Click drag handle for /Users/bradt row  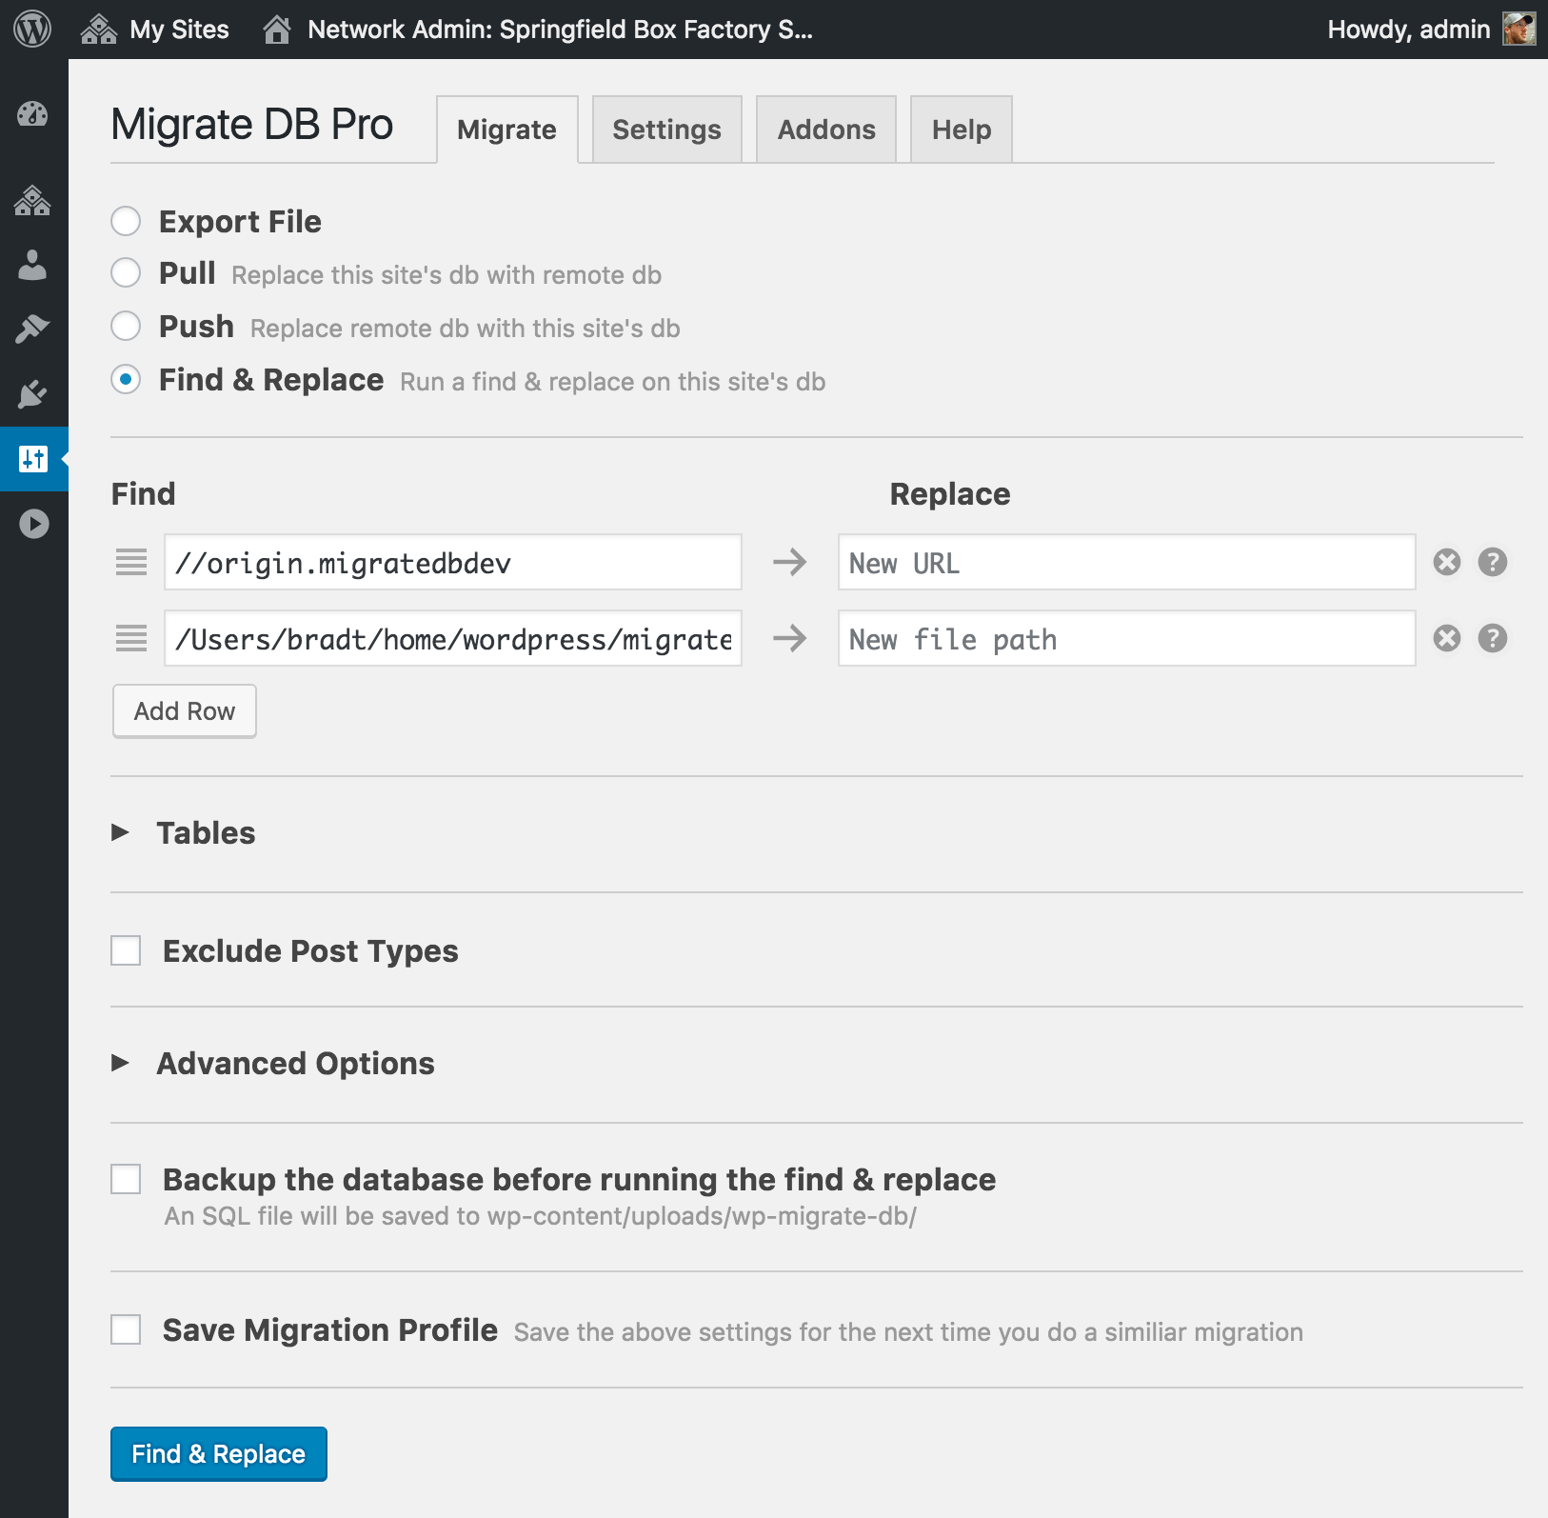[131, 638]
